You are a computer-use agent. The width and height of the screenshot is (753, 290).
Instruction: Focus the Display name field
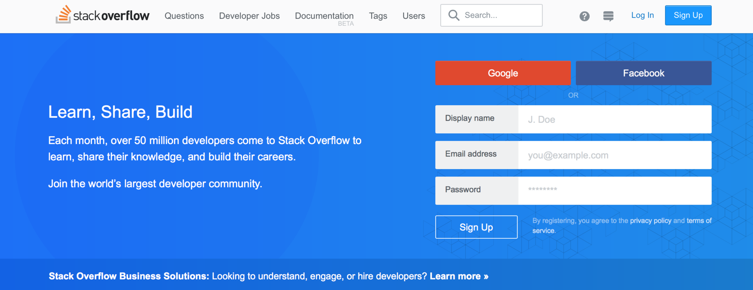pos(615,119)
